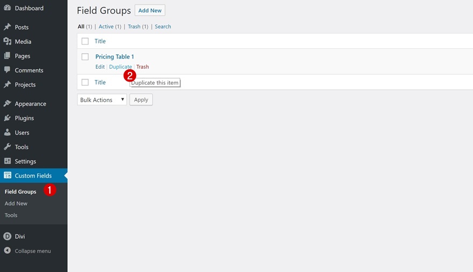The width and height of the screenshot is (473, 272).
Task: Open the Projects label in the sidebar
Action: tap(25, 85)
